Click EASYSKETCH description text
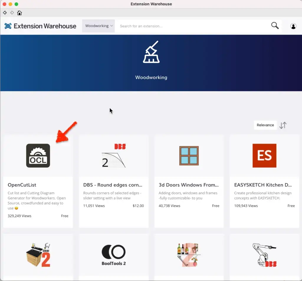The width and height of the screenshot is (302, 281). (x=263, y=195)
